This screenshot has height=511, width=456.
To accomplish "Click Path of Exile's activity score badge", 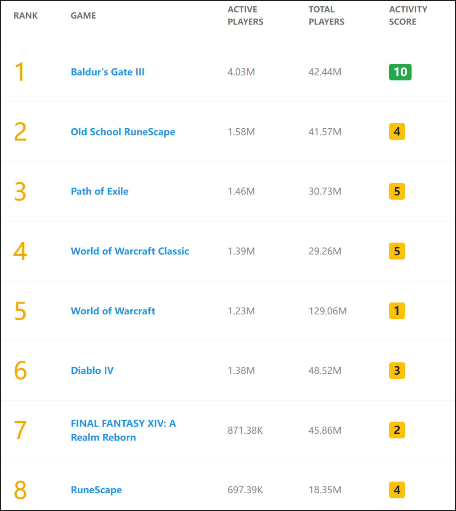I will click(x=397, y=192).
